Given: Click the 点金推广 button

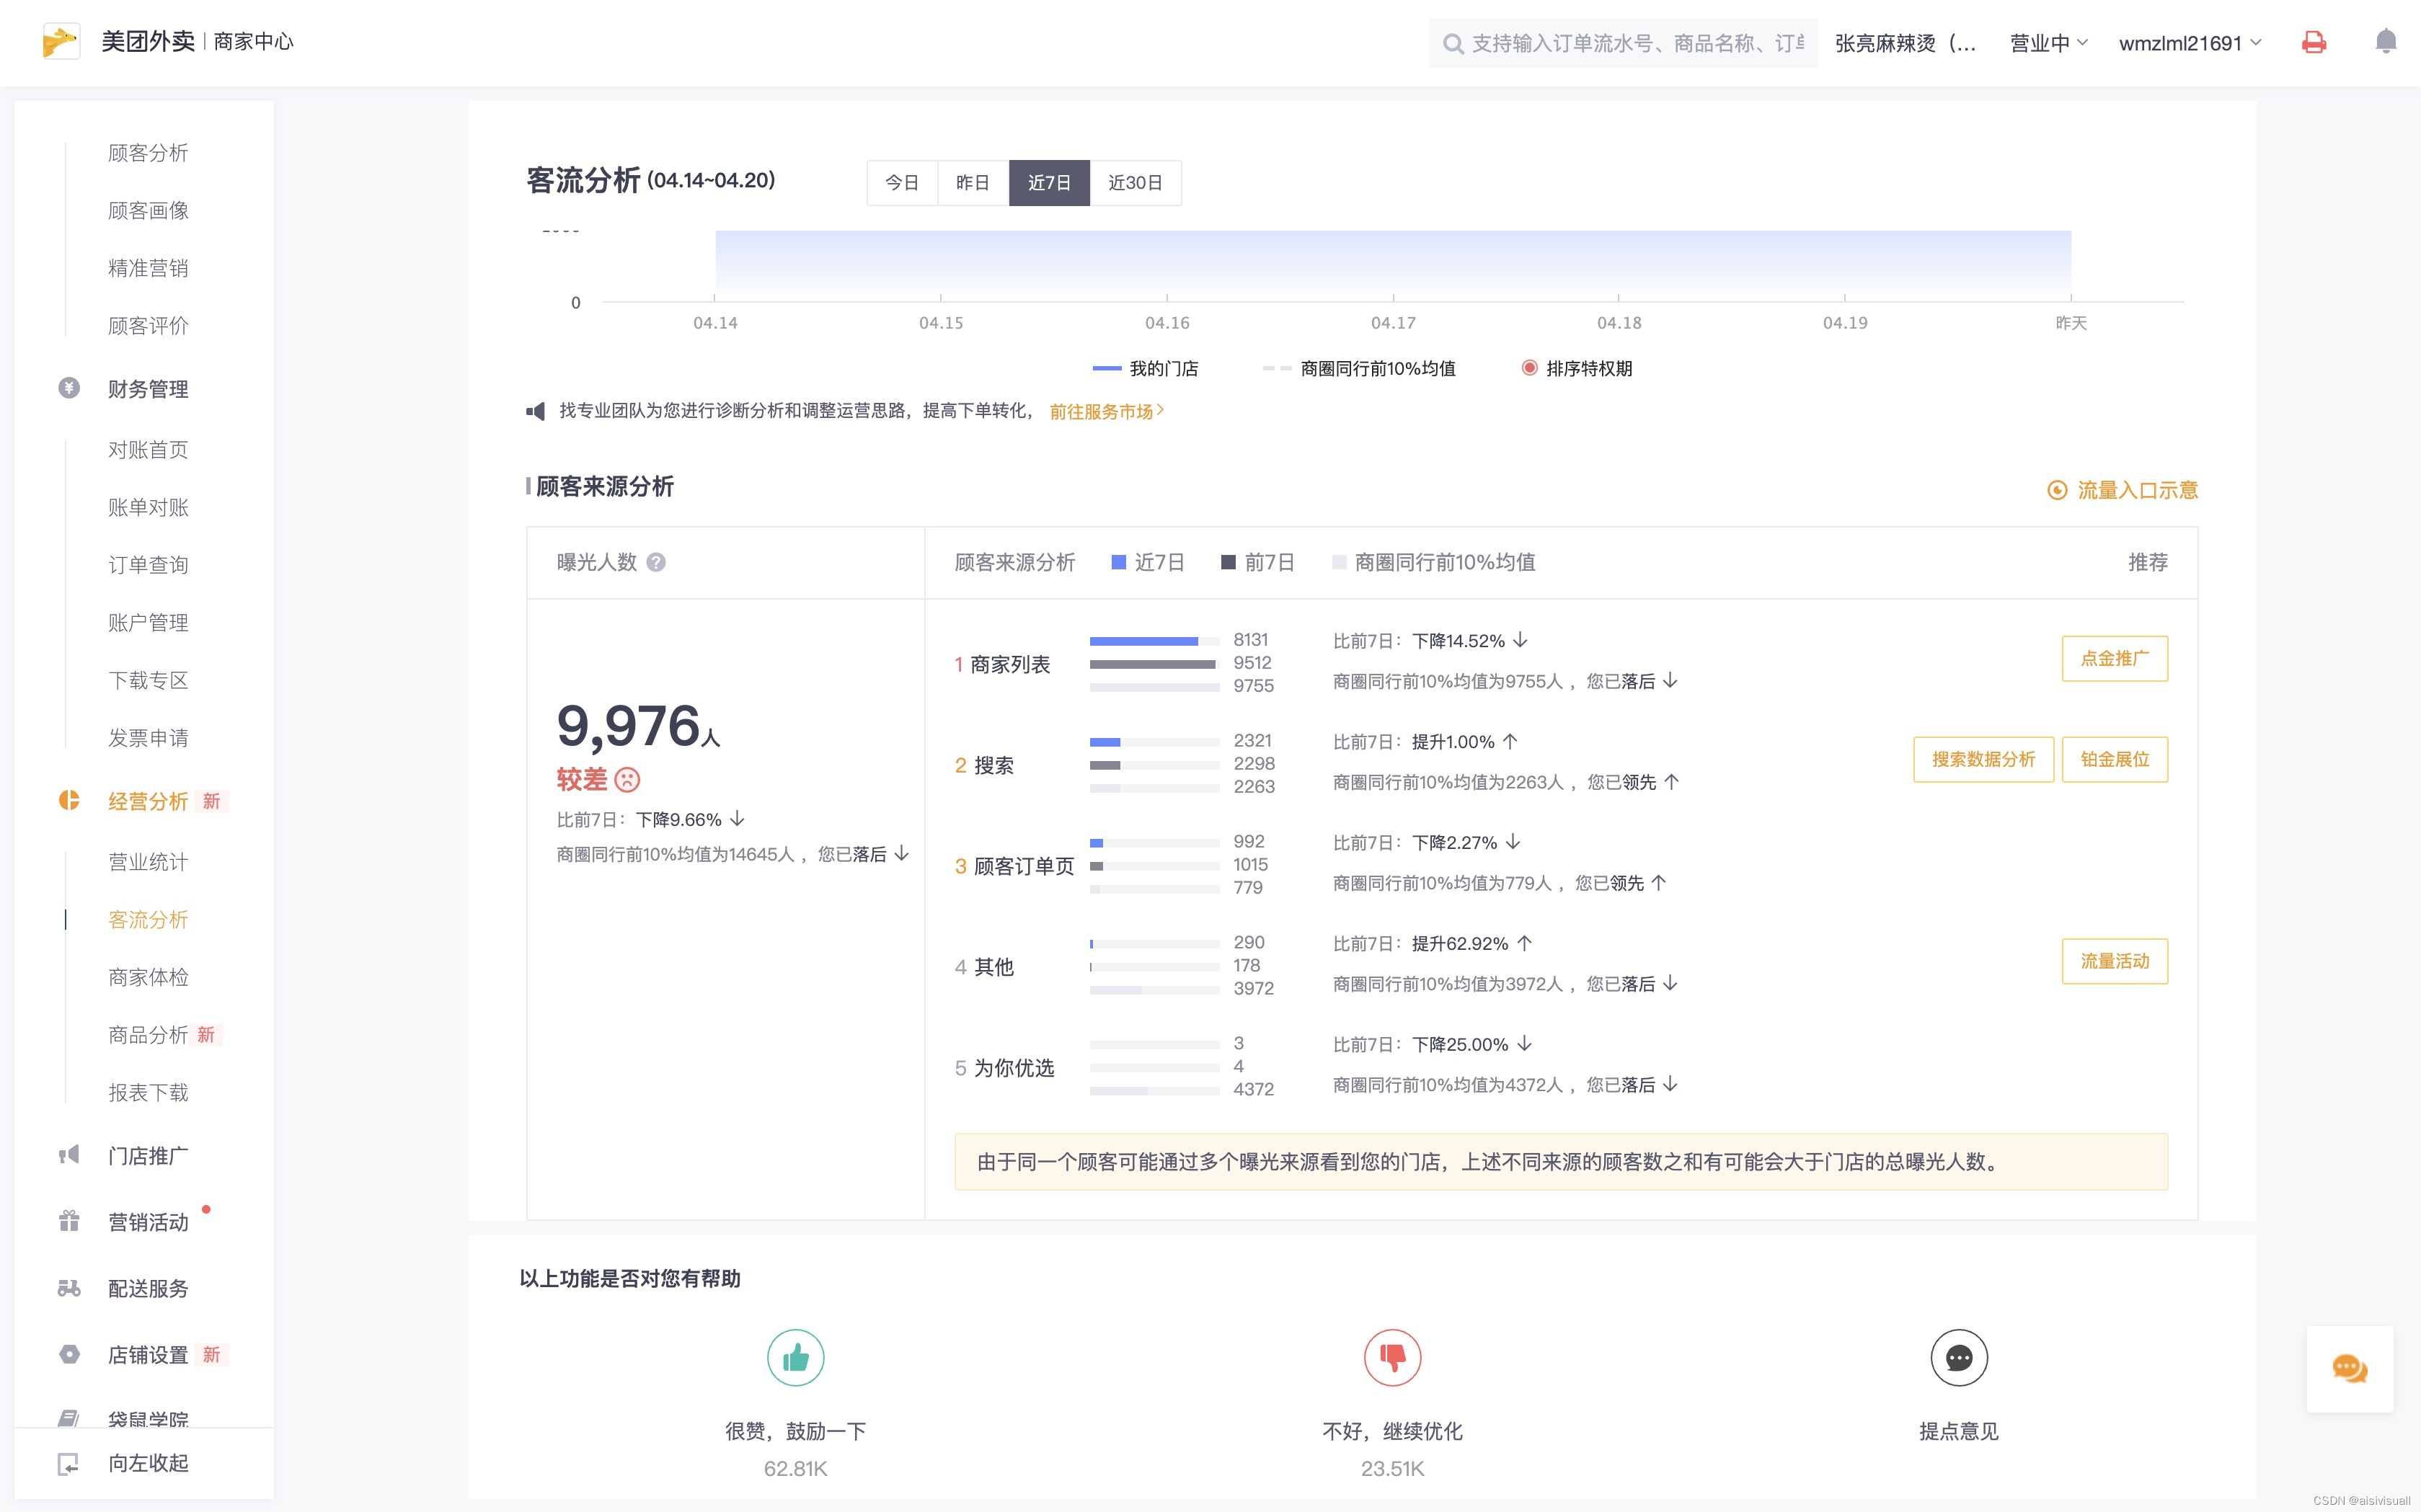Looking at the screenshot, I should tap(2115, 658).
